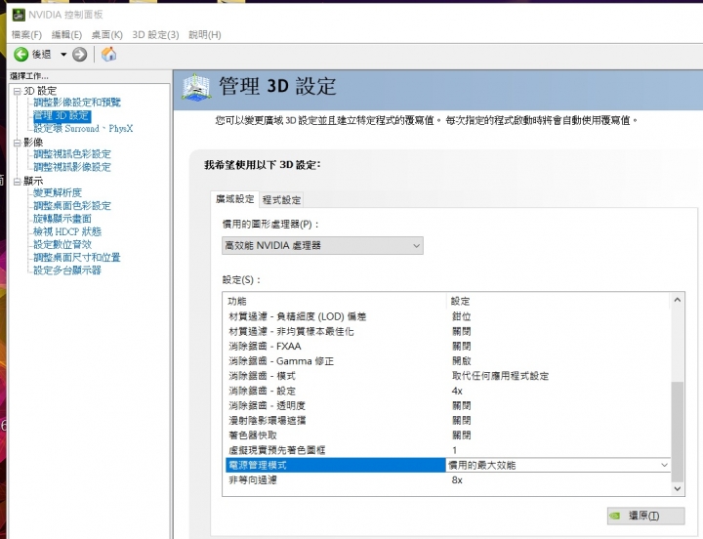Screen dimensions: 703x539
Task: Select the 消除鋸齒 - 透明度 row
Action: coord(447,406)
